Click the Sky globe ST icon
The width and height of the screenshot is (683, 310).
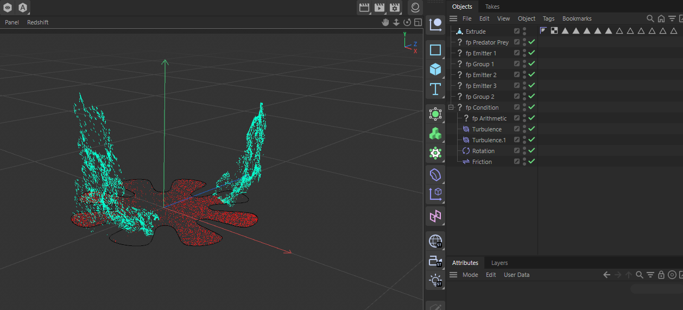pos(435,241)
